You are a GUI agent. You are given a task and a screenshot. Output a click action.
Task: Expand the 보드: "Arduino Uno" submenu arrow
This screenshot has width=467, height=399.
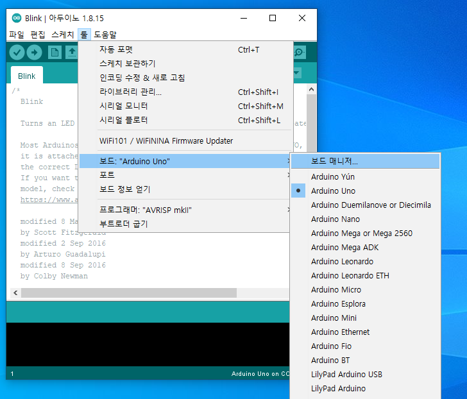[289, 161]
